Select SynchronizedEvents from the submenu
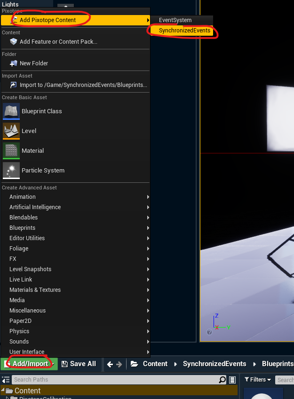The image size is (294, 399). (x=184, y=31)
